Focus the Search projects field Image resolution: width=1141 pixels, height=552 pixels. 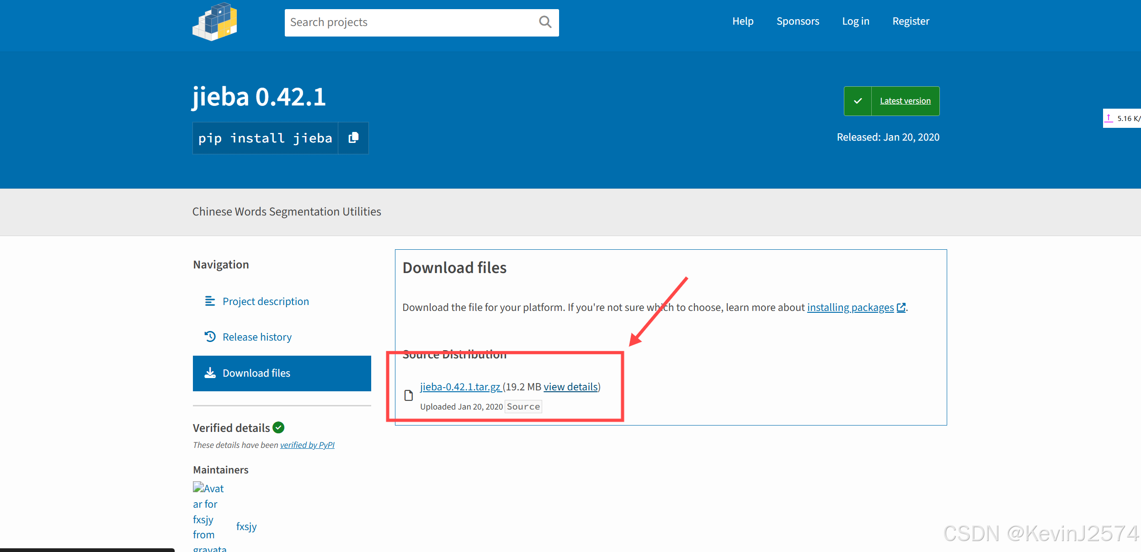(x=411, y=22)
